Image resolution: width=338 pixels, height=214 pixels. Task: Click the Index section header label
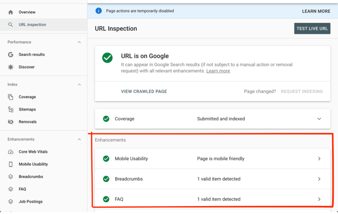[x=13, y=85]
